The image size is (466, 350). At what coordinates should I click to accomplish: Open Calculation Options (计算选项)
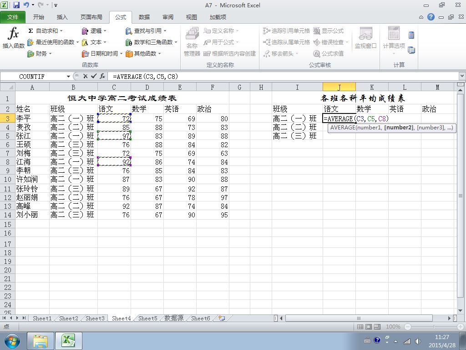(394, 41)
